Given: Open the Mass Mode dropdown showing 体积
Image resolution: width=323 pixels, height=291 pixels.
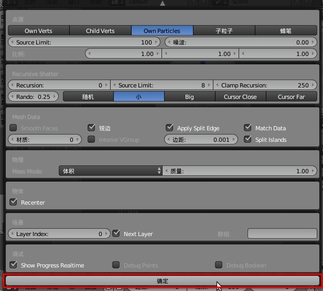Looking at the screenshot, I should tap(110, 171).
